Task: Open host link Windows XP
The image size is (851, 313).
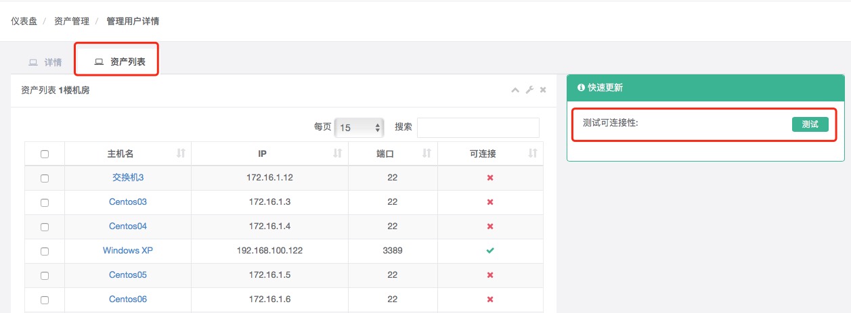Action: pyautogui.click(x=128, y=251)
